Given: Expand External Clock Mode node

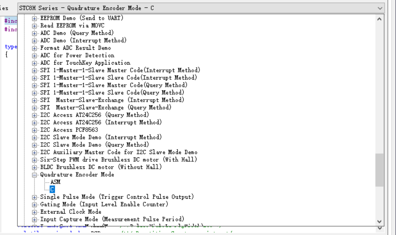Looking at the screenshot, I should [x=34, y=212].
